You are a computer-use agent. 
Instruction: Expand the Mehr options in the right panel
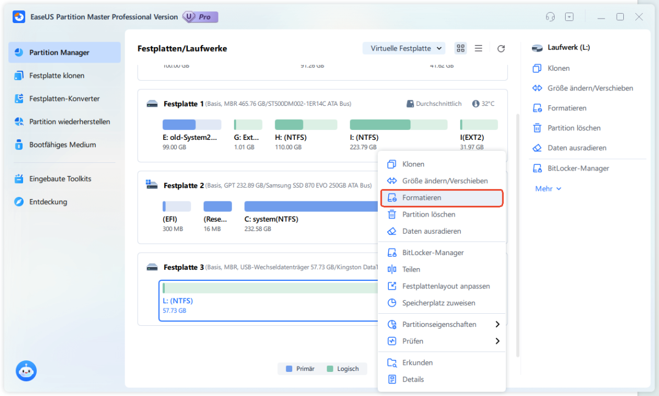[547, 188]
